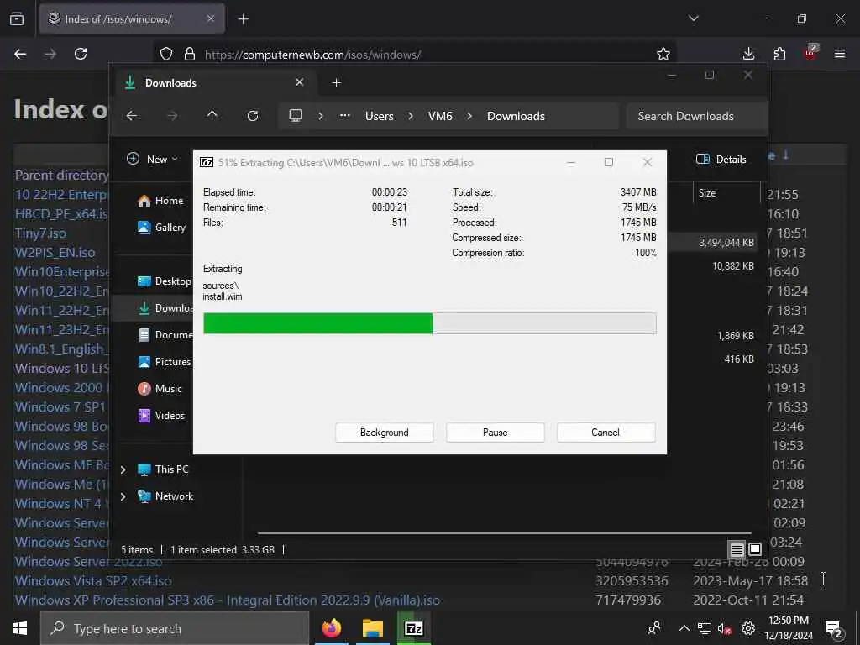
Task: Go back in File Explorer
Action: [132, 116]
